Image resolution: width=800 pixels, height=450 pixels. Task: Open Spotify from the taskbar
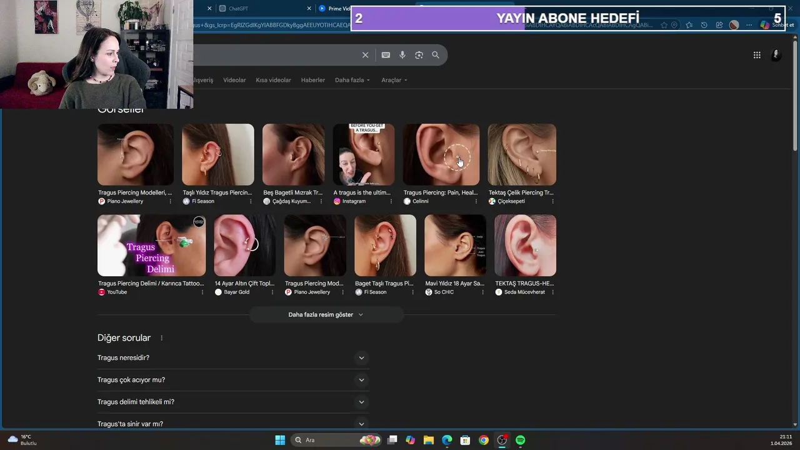coord(521,440)
